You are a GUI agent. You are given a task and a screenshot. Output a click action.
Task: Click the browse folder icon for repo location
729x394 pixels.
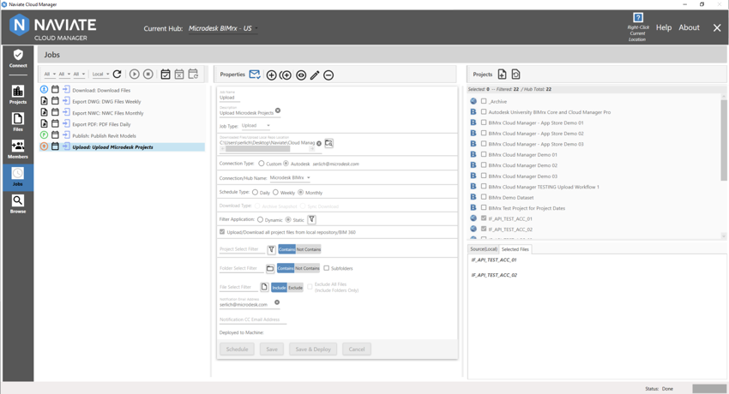pyautogui.click(x=328, y=143)
